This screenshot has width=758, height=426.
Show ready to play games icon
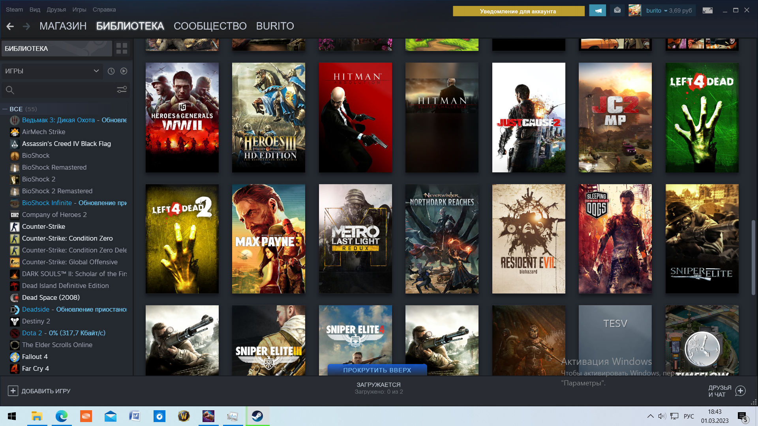click(x=124, y=71)
